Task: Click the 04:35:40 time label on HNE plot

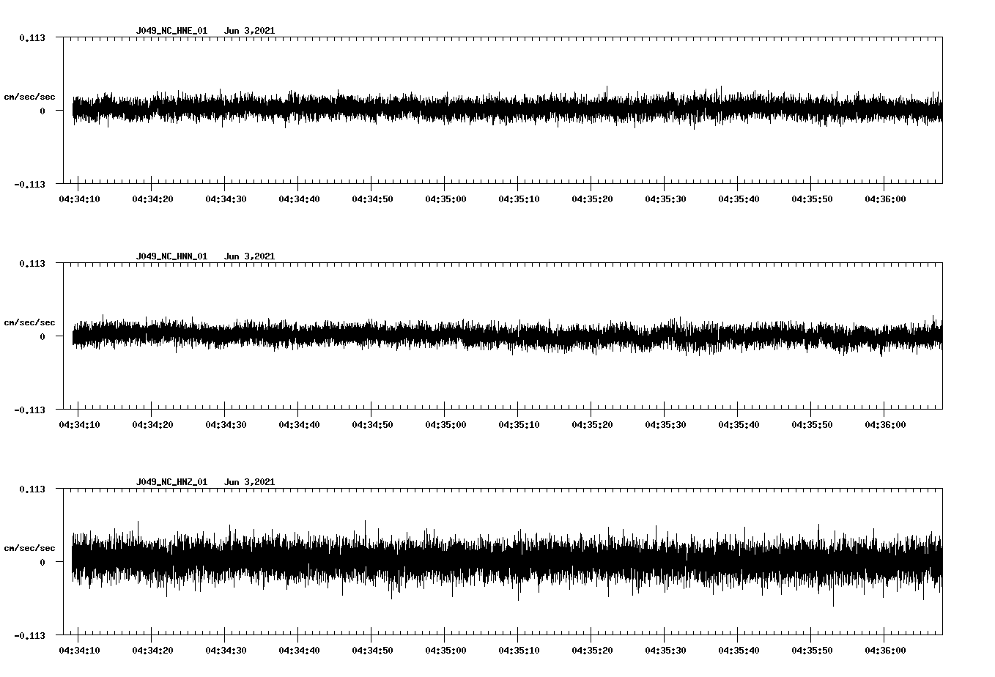Action: (739, 199)
